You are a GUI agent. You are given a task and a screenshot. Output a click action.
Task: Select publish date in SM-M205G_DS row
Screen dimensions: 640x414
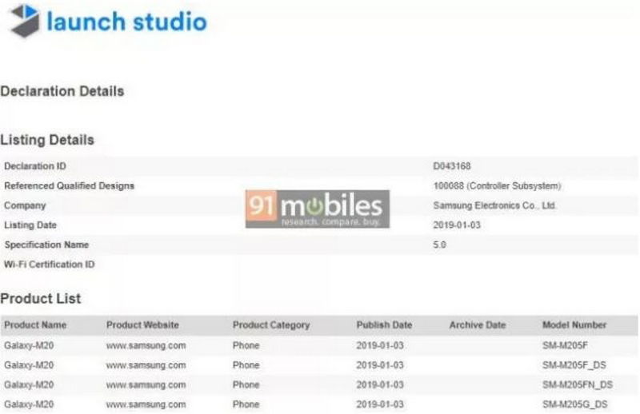coord(380,404)
